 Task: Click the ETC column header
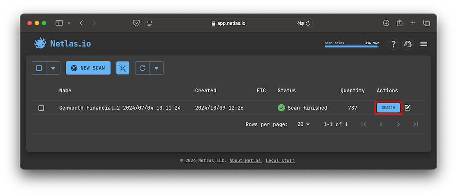click(261, 90)
